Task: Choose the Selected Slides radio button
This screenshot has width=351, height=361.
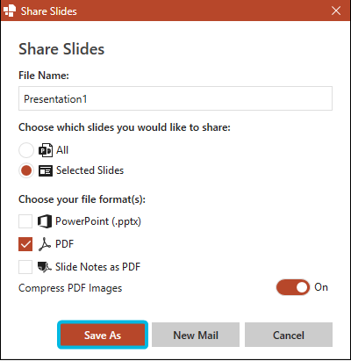Action: (x=26, y=170)
